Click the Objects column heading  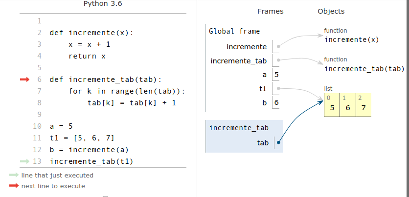point(331,11)
